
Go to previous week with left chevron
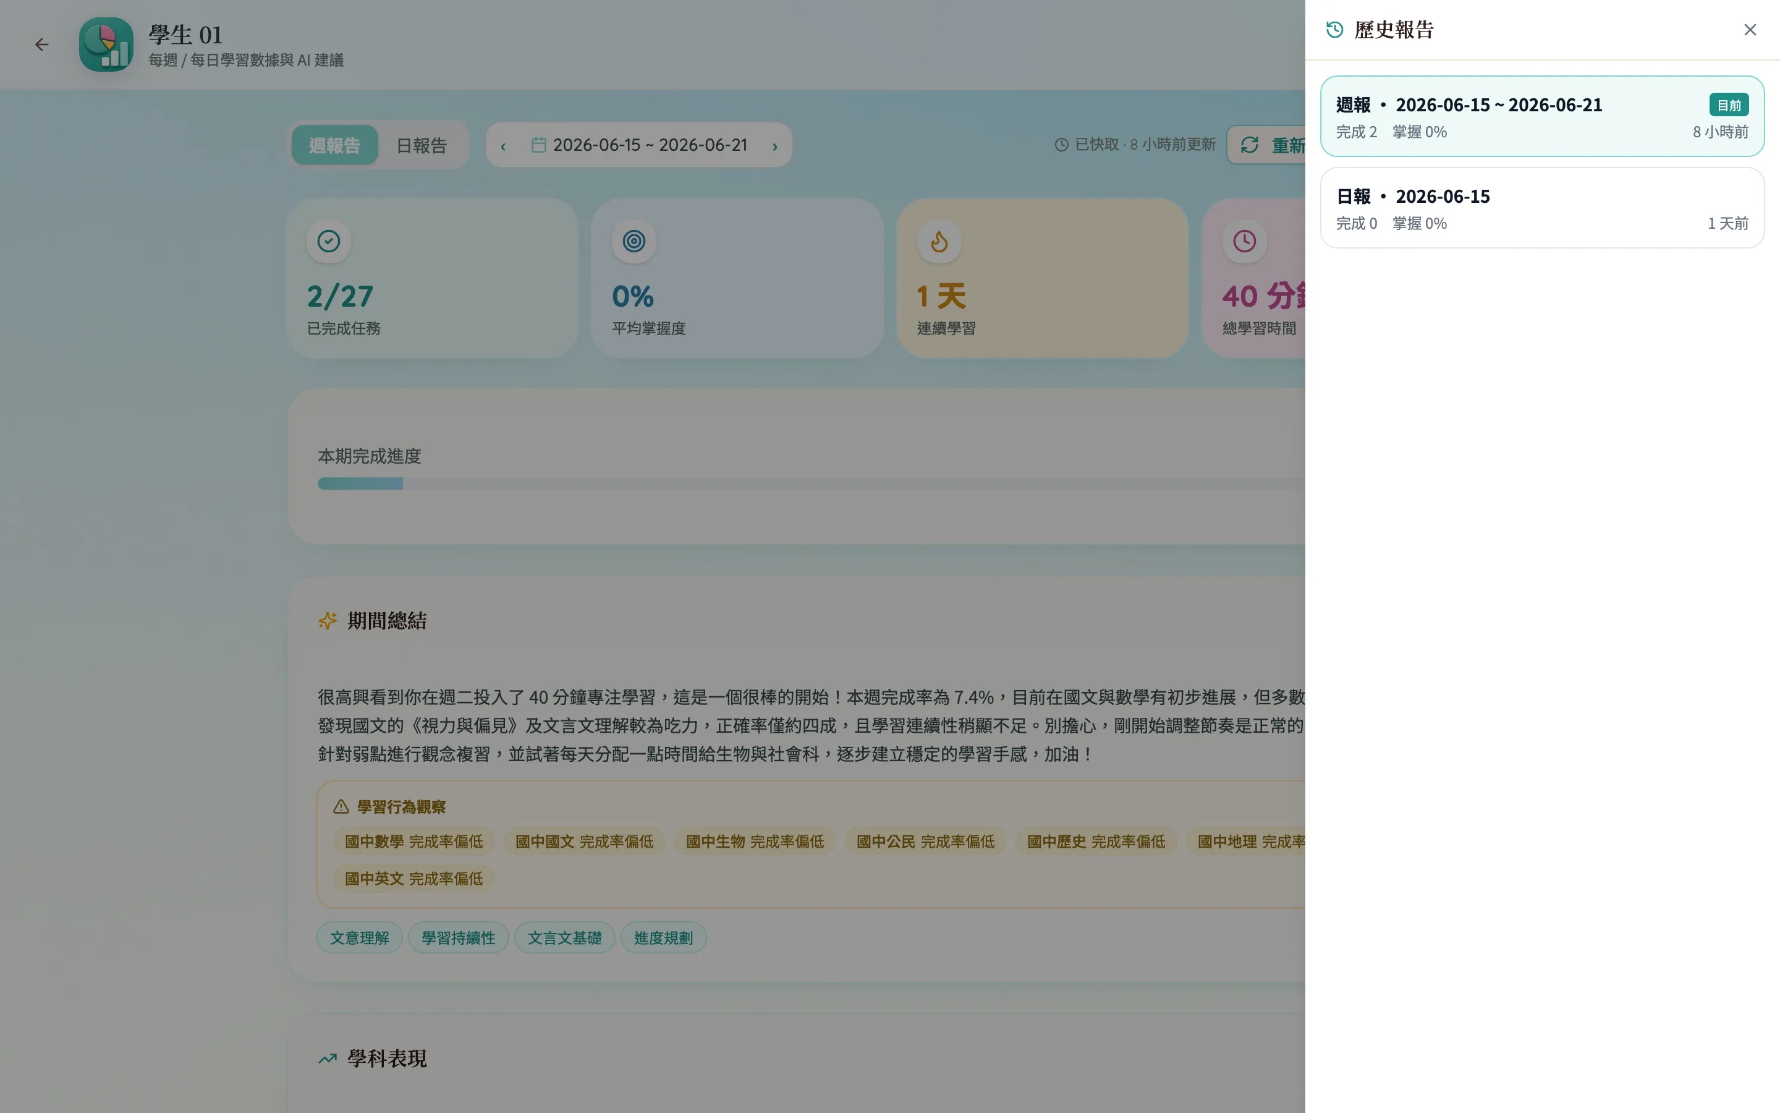pos(503,146)
